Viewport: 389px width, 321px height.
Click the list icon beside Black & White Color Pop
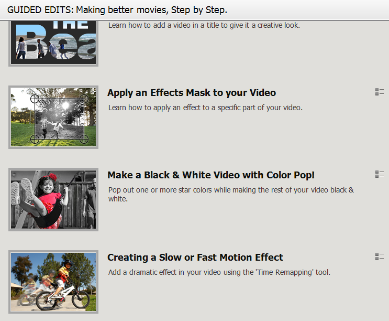point(380,174)
